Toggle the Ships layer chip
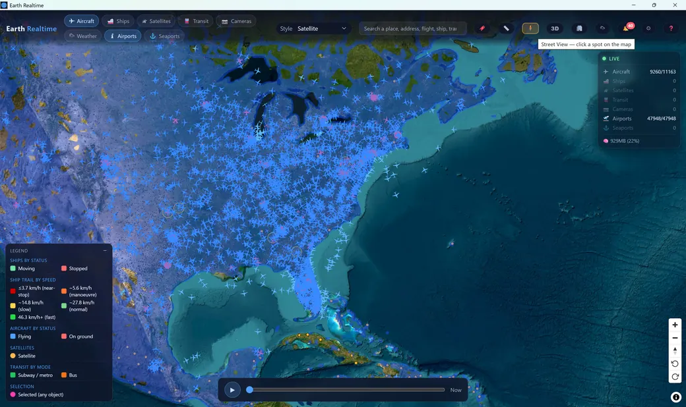Image resolution: width=686 pixels, height=407 pixels. (118, 21)
